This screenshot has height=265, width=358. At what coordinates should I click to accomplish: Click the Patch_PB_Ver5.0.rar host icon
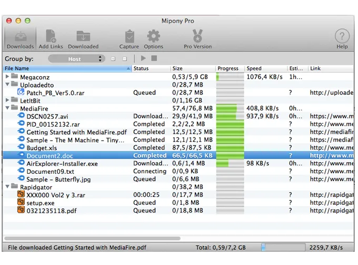pyautogui.click(x=21, y=92)
